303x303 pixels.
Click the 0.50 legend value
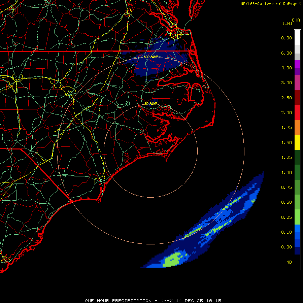tap(287, 202)
